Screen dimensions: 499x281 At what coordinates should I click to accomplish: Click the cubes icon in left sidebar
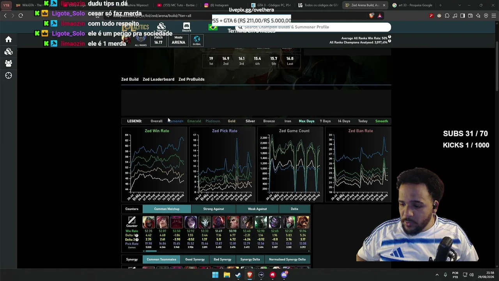[x=9, y=52]
